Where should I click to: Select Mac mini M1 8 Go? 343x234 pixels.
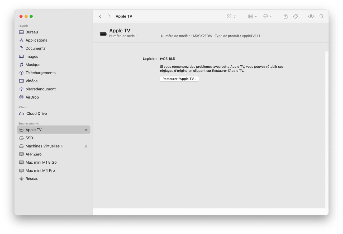pos(54,163)
